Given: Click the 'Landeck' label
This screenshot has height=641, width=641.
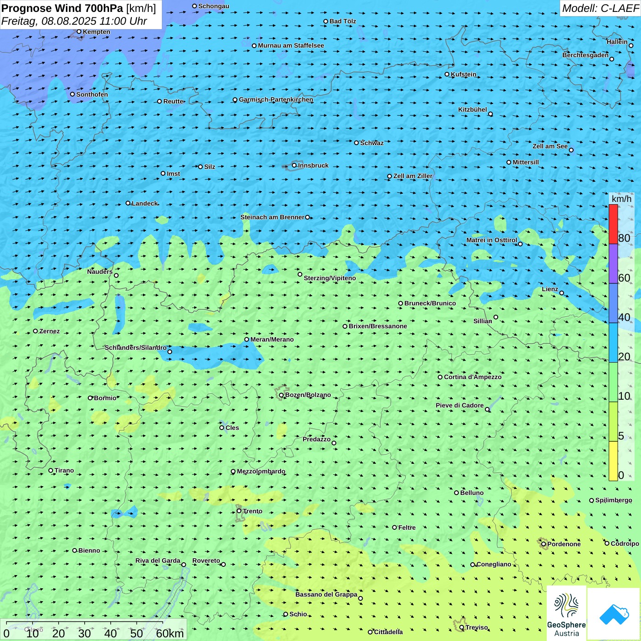Looking at the screenshot, I should click(145, 203).
